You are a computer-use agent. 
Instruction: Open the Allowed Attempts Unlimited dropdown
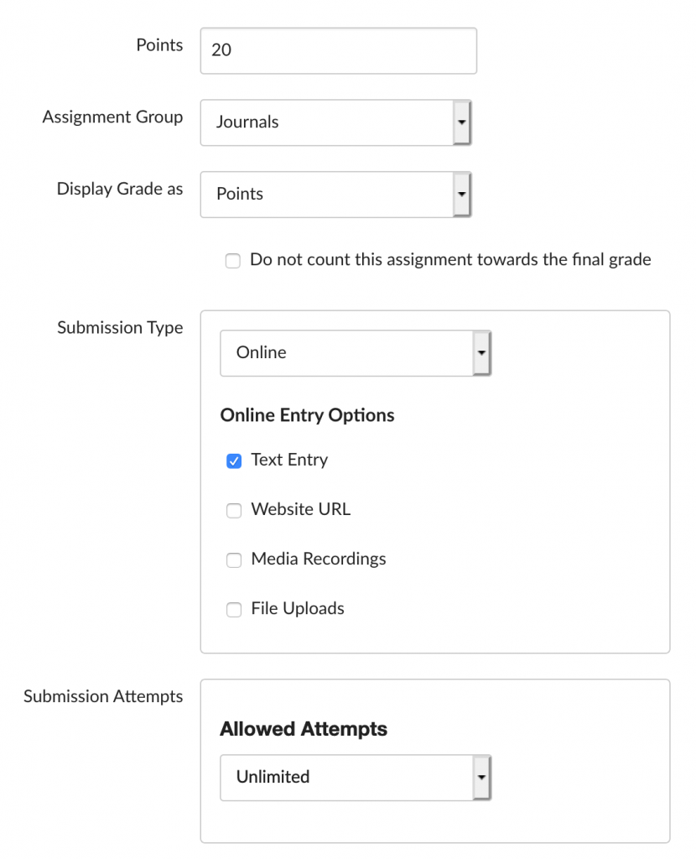click(356, 778)
